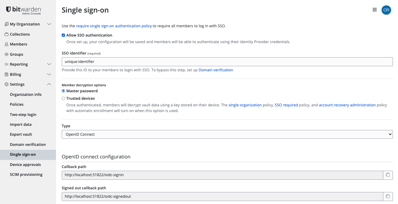Switch to SCIM provisioning settings
The width and height of the screenshot is (398, 204).
pyautogui.click(x=26, y=174)
